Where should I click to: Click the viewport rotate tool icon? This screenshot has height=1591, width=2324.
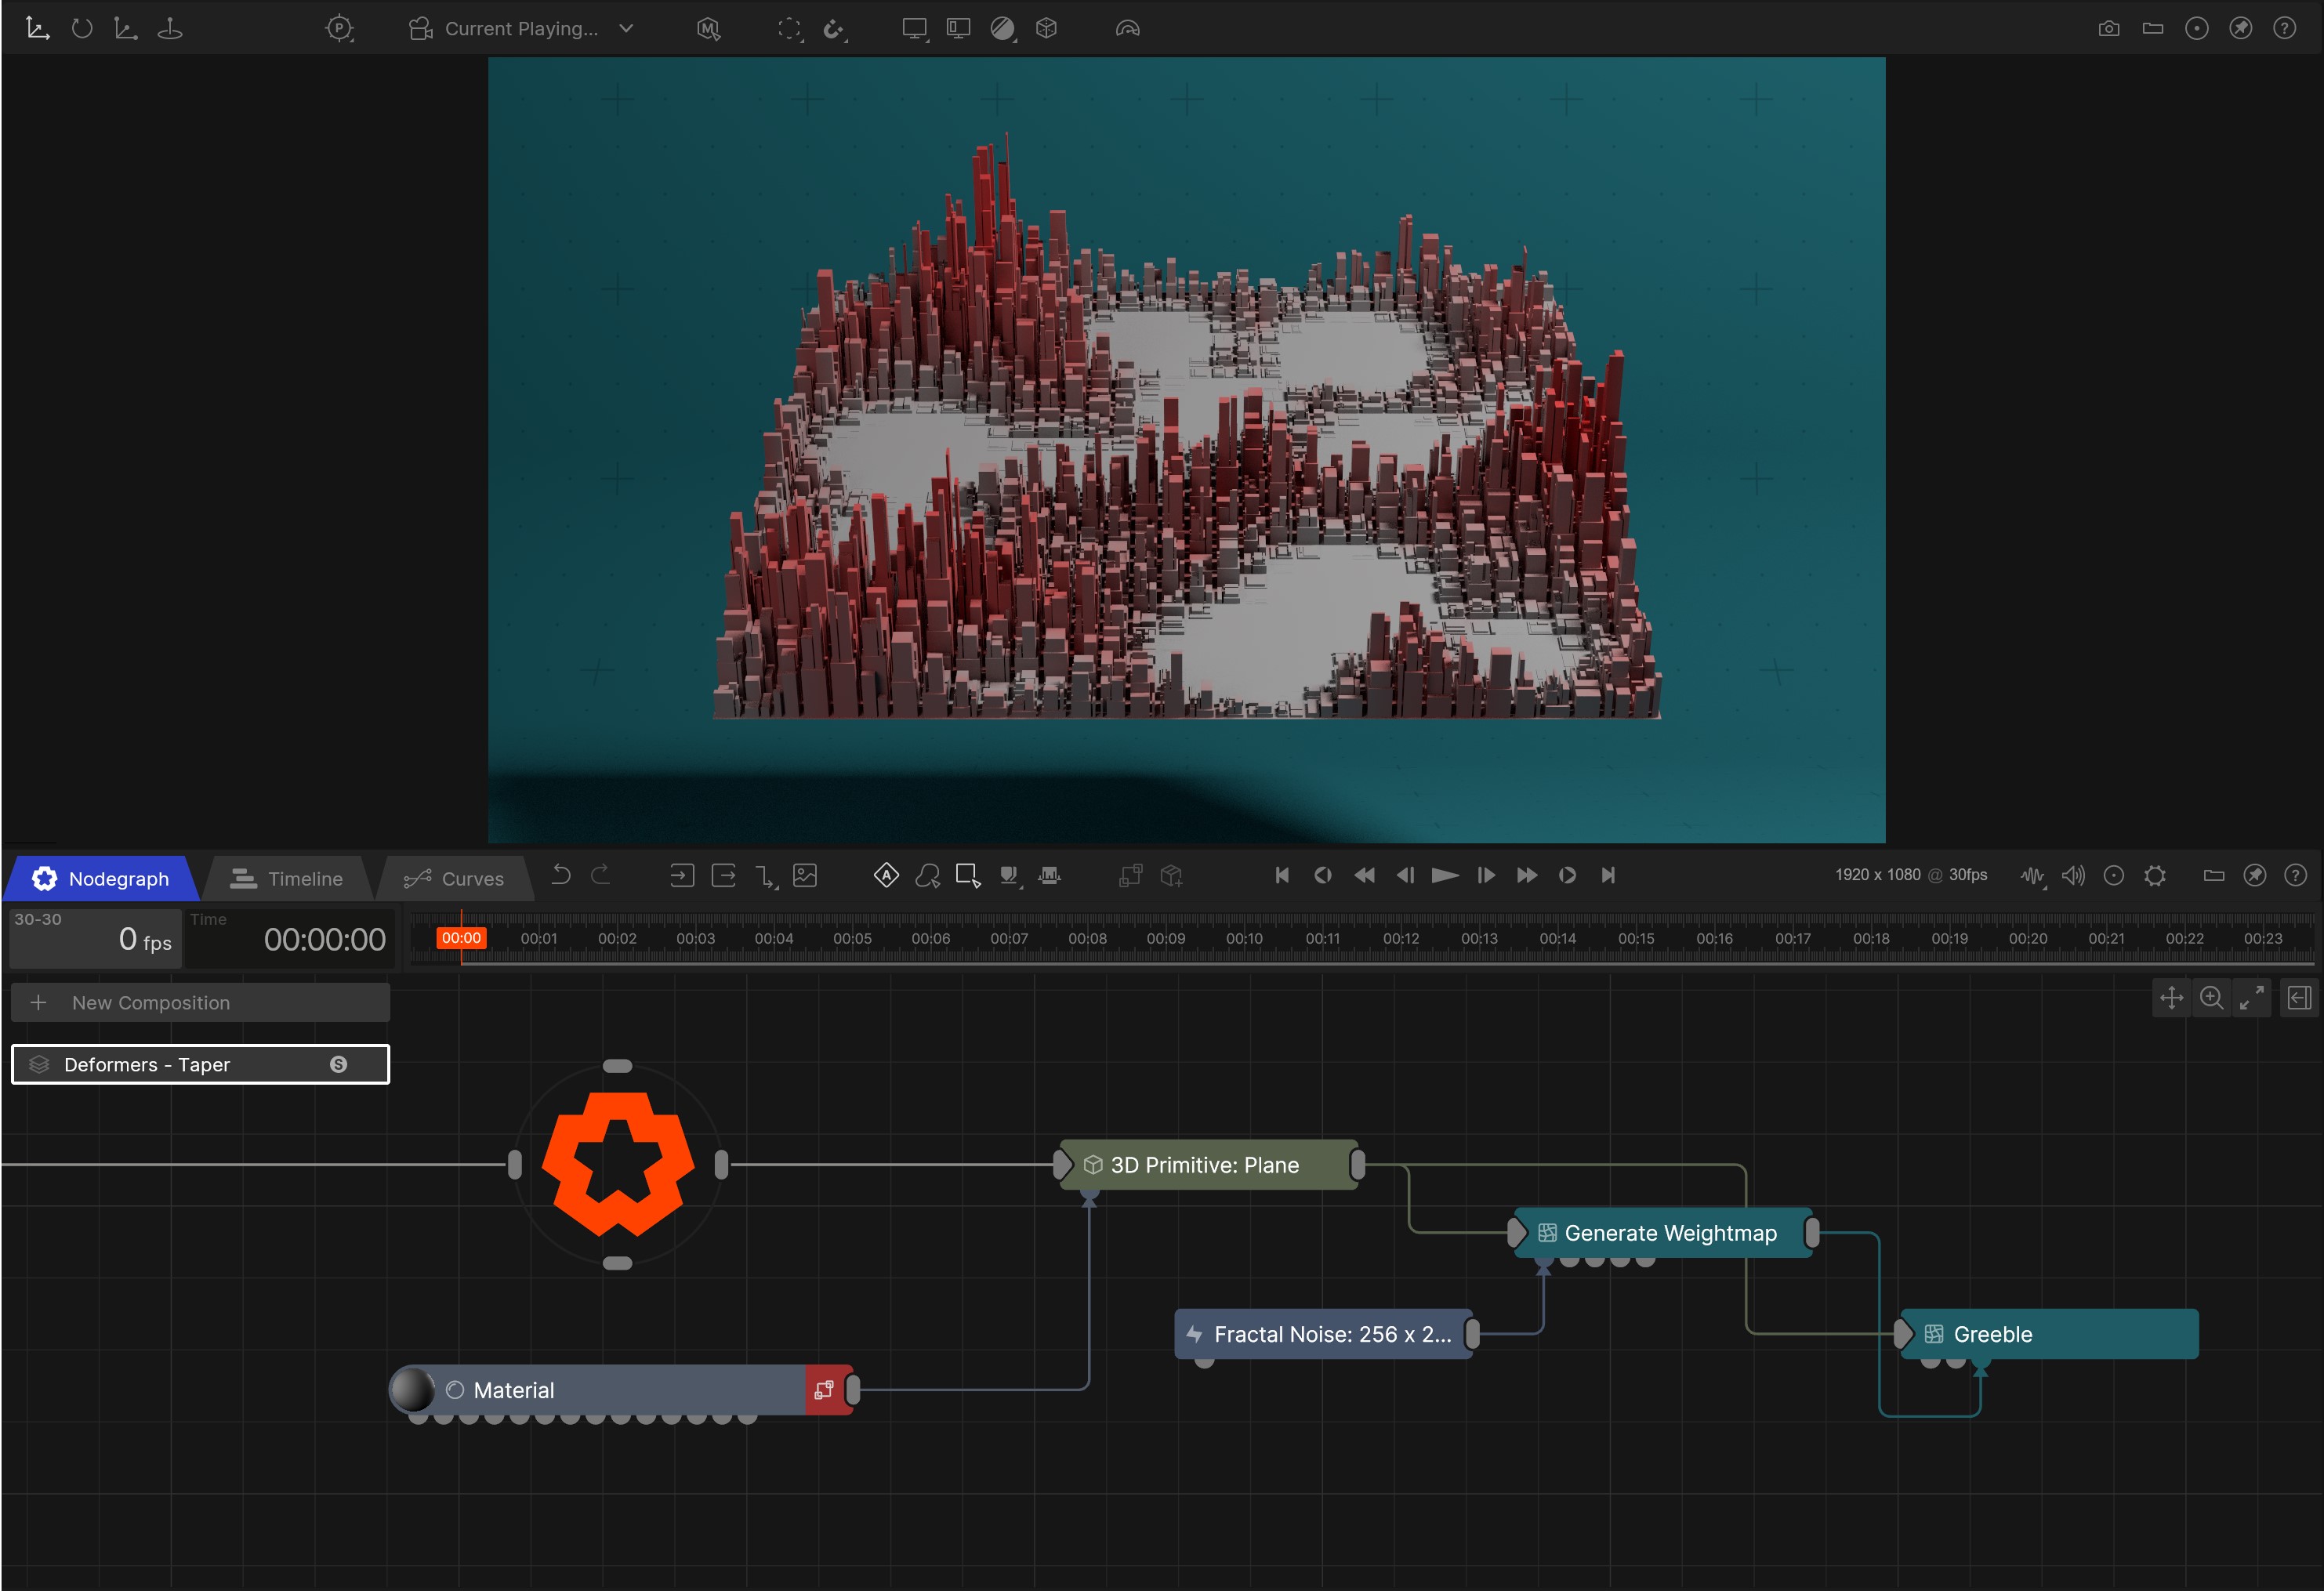tap(82, 29)
